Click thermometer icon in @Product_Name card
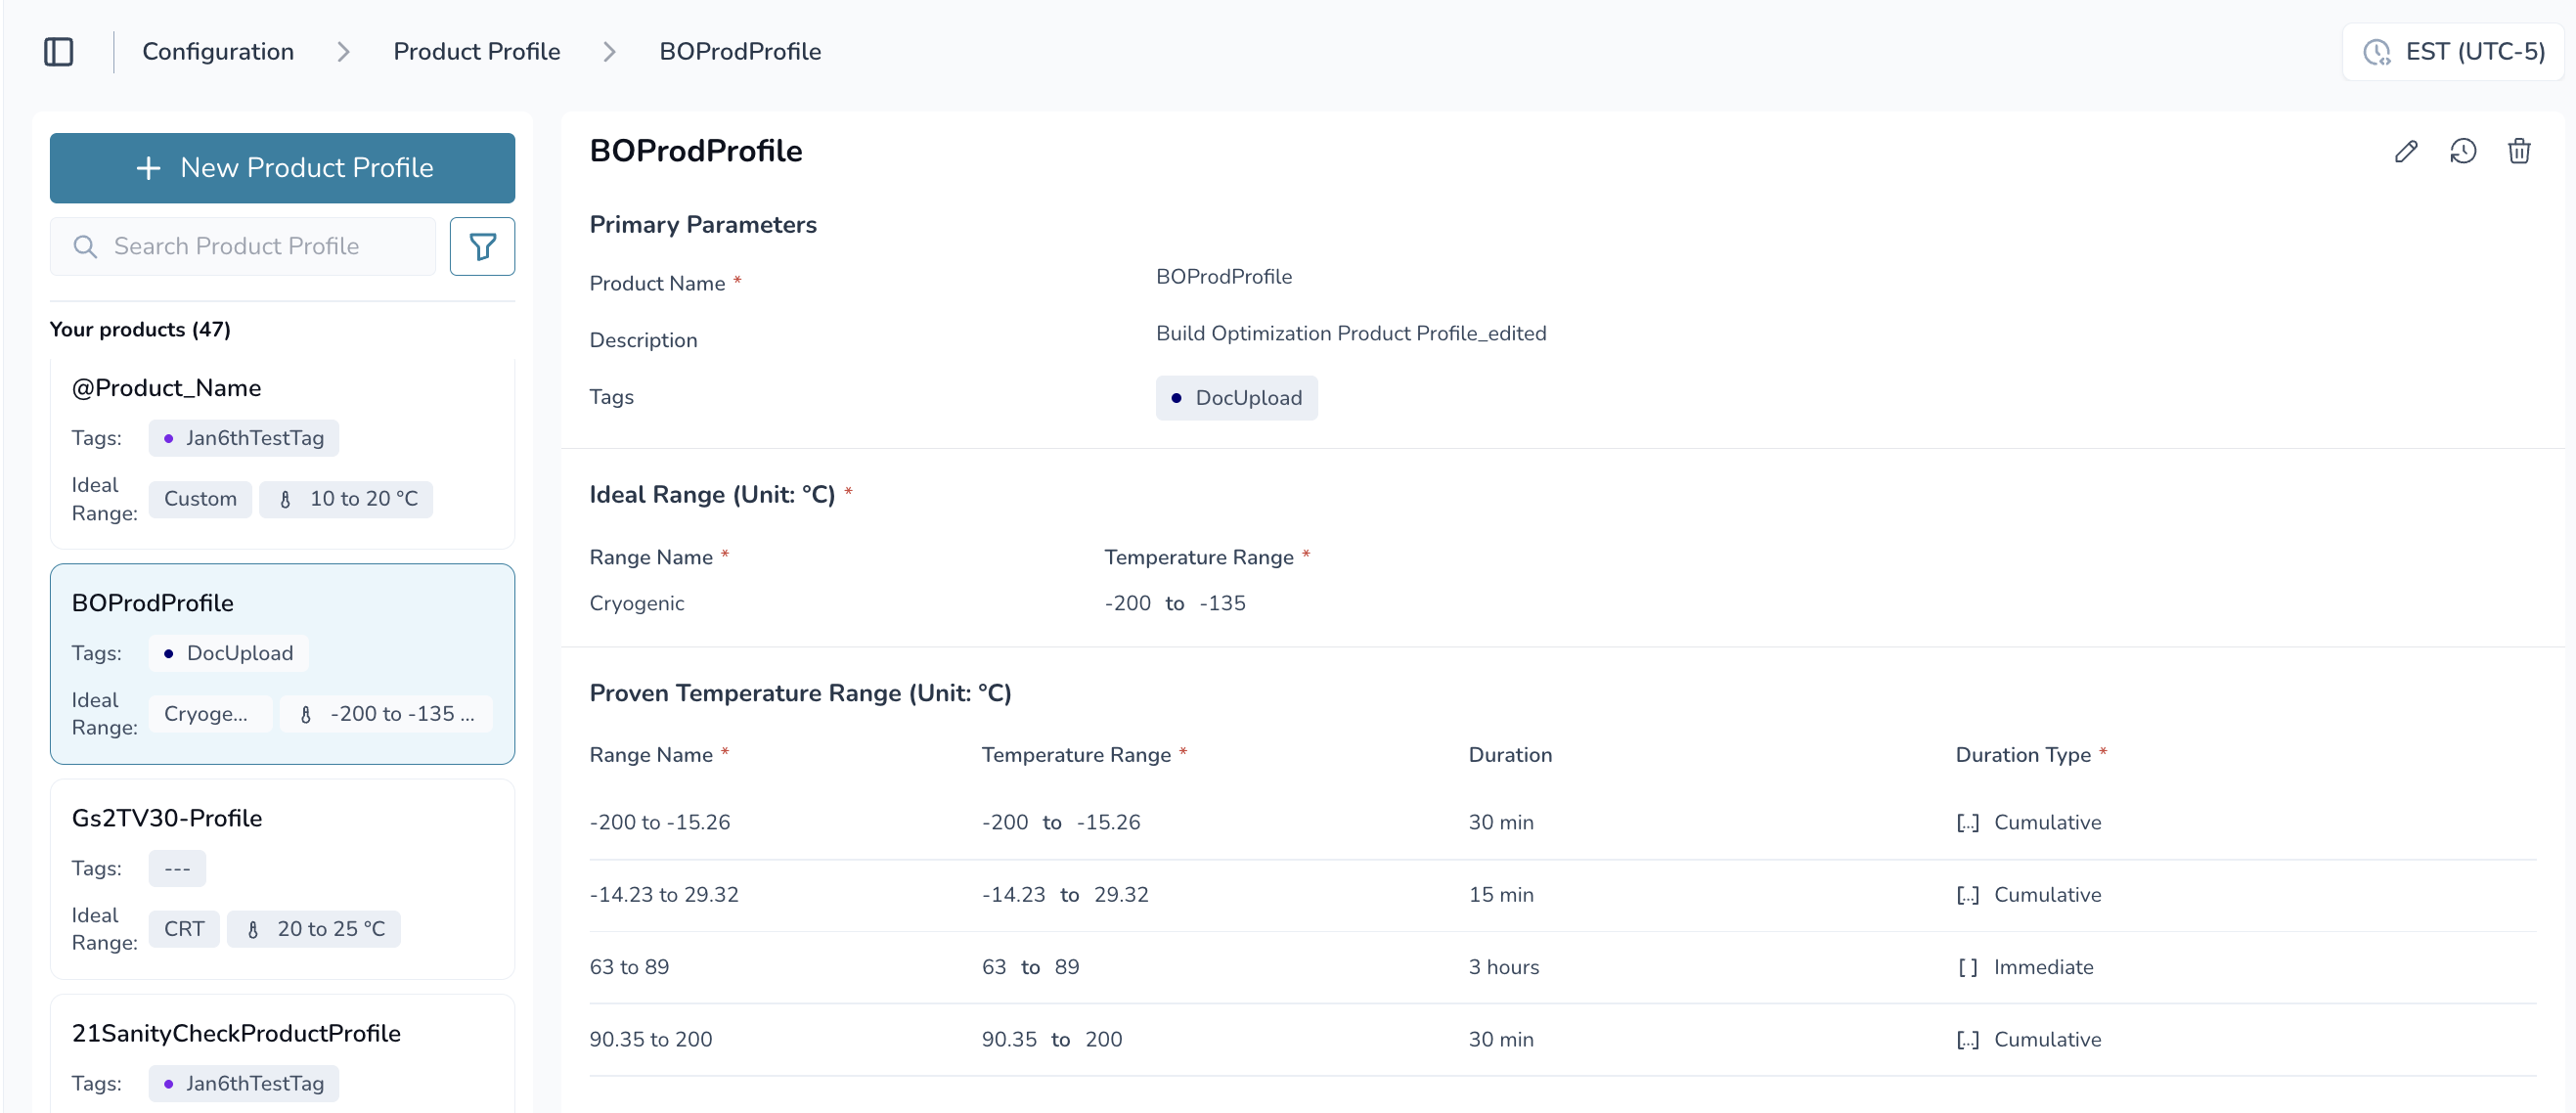2576x1113 pixels. 285,499
